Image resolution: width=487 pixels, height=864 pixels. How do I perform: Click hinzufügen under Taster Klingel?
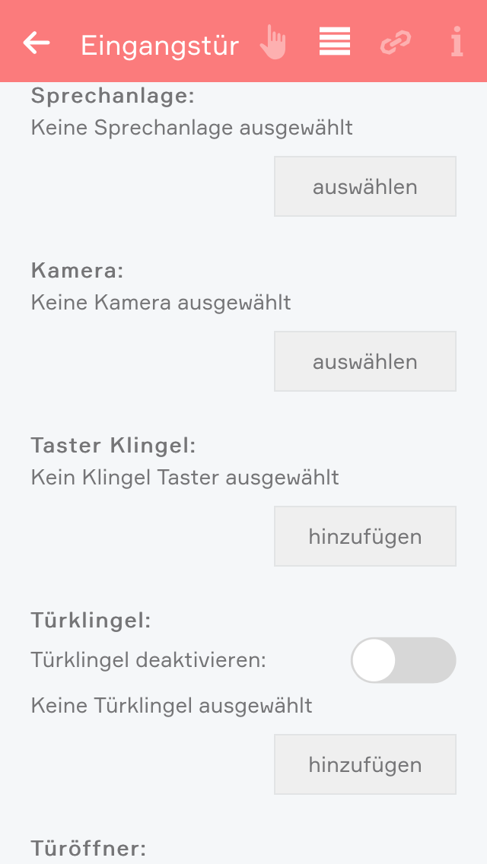coord(365,536)
